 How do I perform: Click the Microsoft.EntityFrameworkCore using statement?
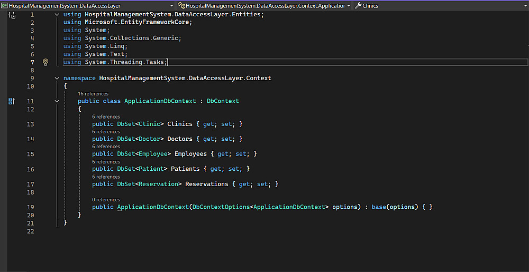(127, 23)
